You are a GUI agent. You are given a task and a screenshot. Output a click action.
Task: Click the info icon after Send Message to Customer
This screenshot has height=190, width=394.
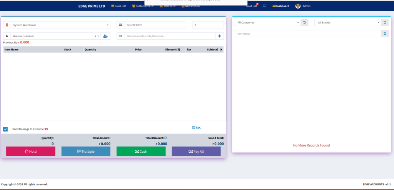(x=47, y=129)
